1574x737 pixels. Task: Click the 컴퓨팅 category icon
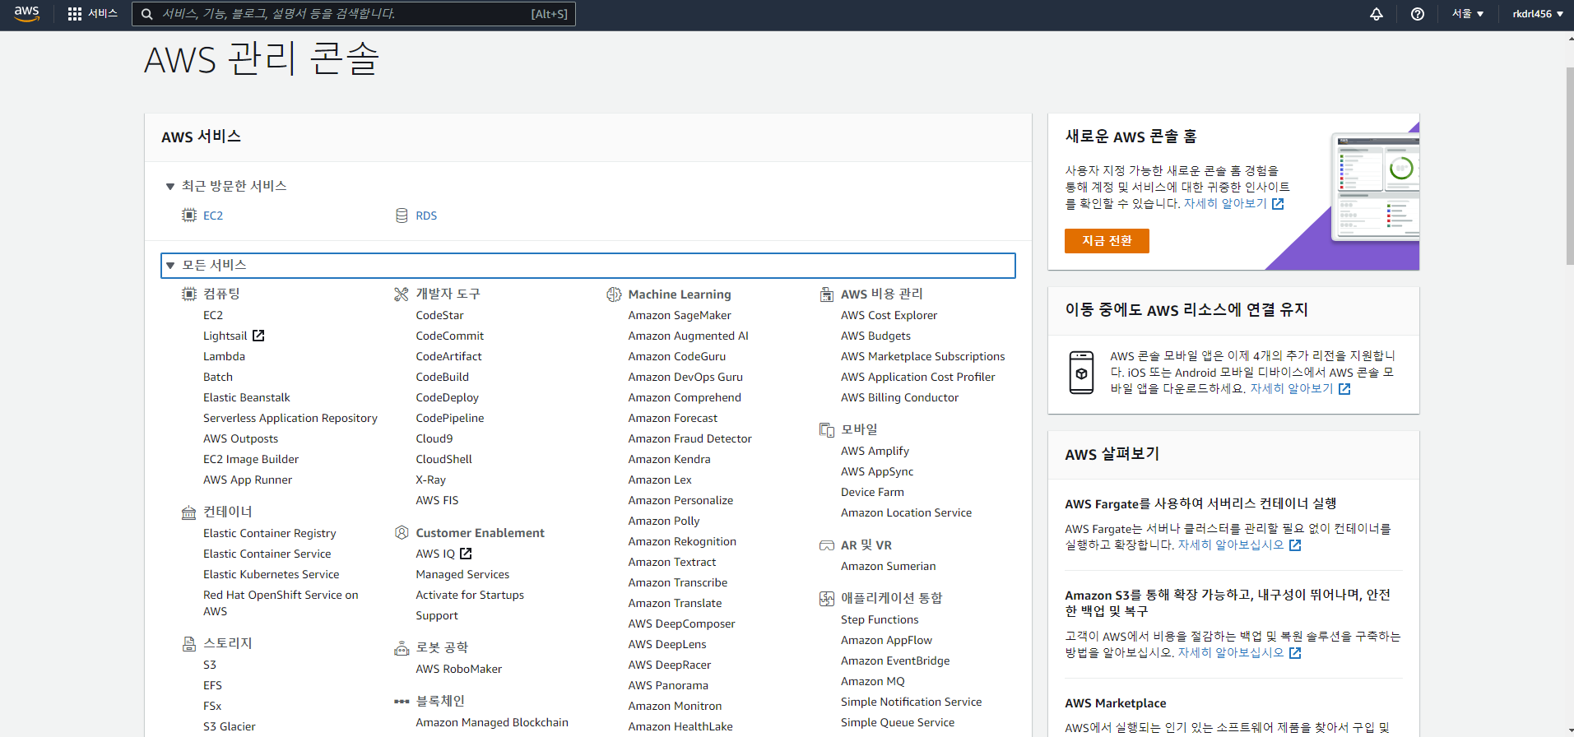pos(189,294)
